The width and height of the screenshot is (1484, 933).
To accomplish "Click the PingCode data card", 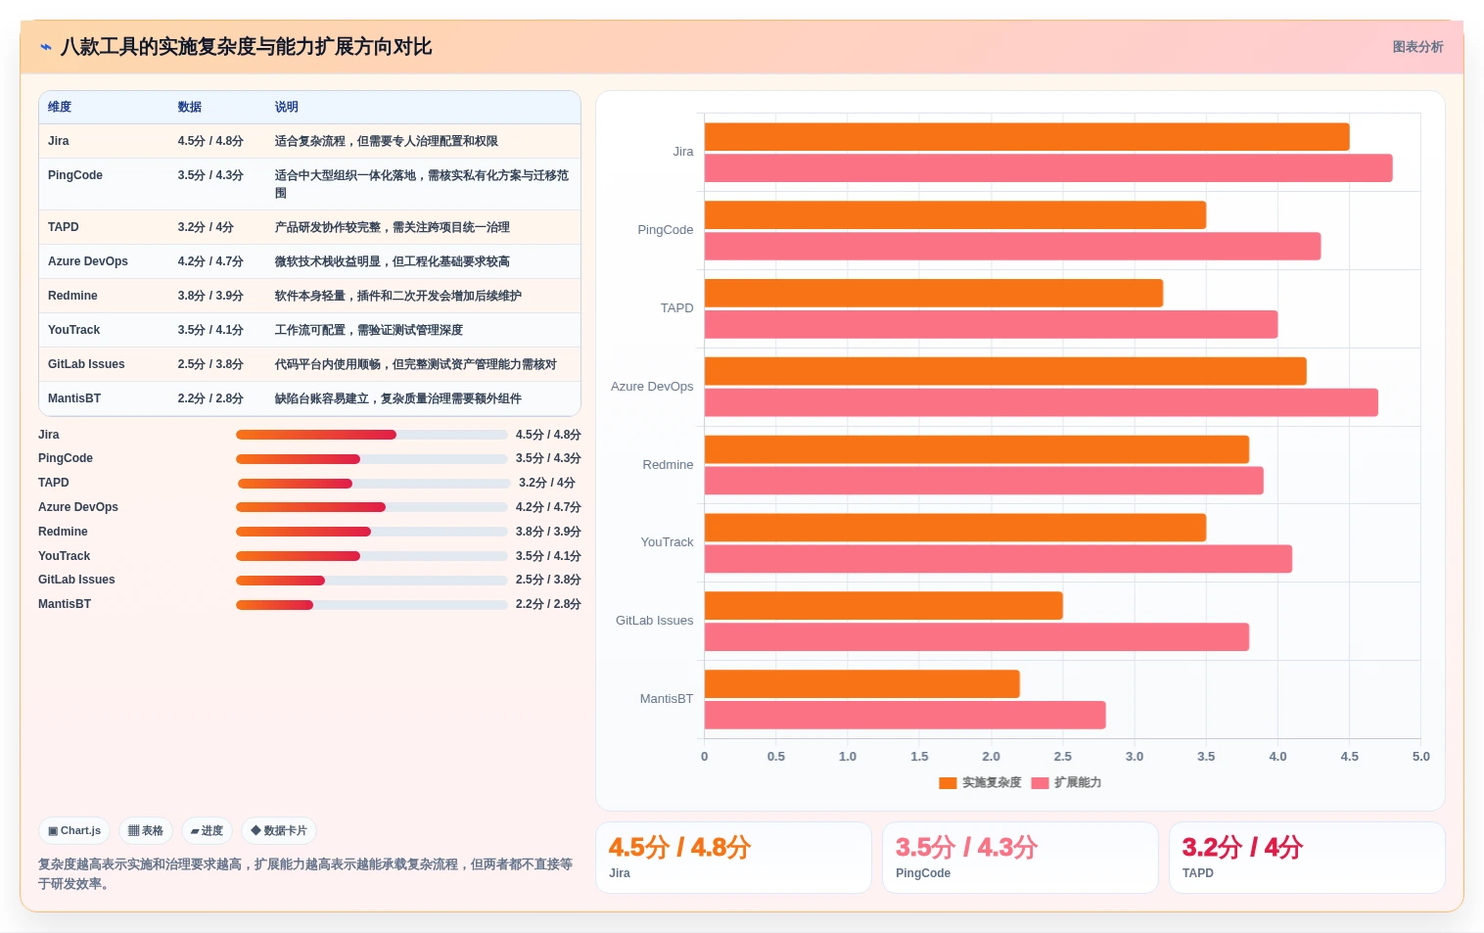I will tap(1020, 858).
